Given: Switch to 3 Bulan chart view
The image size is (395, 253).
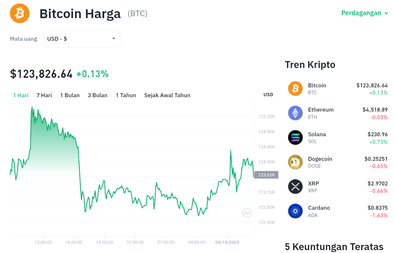Looking at the screenshot, I should (x=98, y=95).
